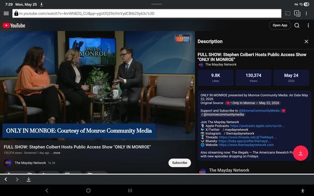Expand video details with ...more
314x196 pixels.
(55, 153)
